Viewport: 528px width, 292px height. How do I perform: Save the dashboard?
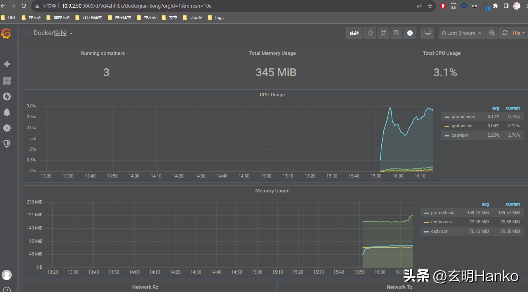396,33
